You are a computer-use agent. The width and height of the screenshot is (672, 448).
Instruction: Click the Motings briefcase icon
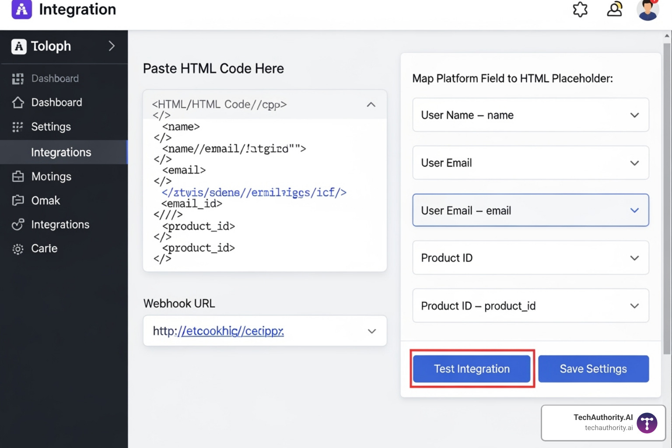(x=18, y=176)
